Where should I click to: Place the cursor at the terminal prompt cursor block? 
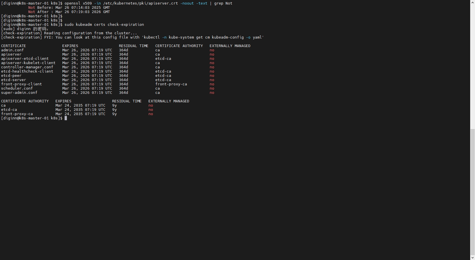[66, 118]
